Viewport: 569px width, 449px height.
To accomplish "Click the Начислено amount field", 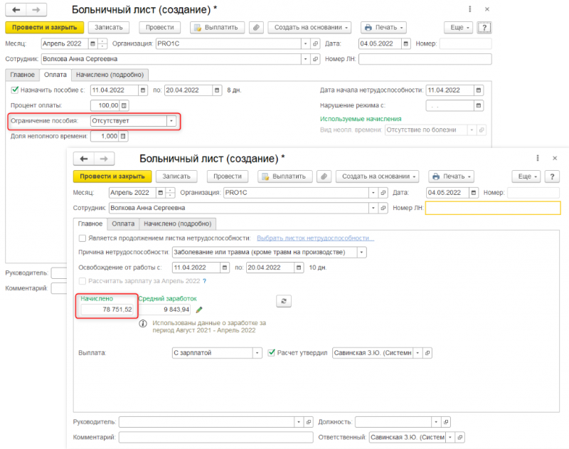I will (107, 310).
